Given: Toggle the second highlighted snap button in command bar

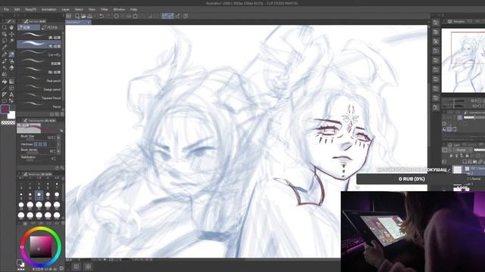Looking at the screenshot, I should point(171,16).
